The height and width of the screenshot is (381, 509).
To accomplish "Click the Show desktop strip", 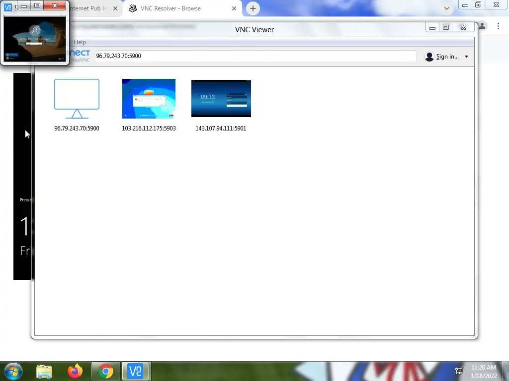I will pyautogui.click(x=506, y=371).
